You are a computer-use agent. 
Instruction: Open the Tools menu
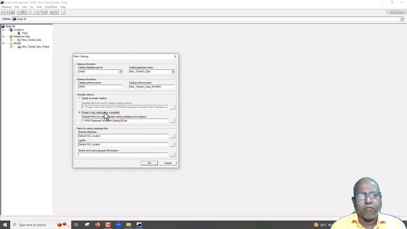39,7
